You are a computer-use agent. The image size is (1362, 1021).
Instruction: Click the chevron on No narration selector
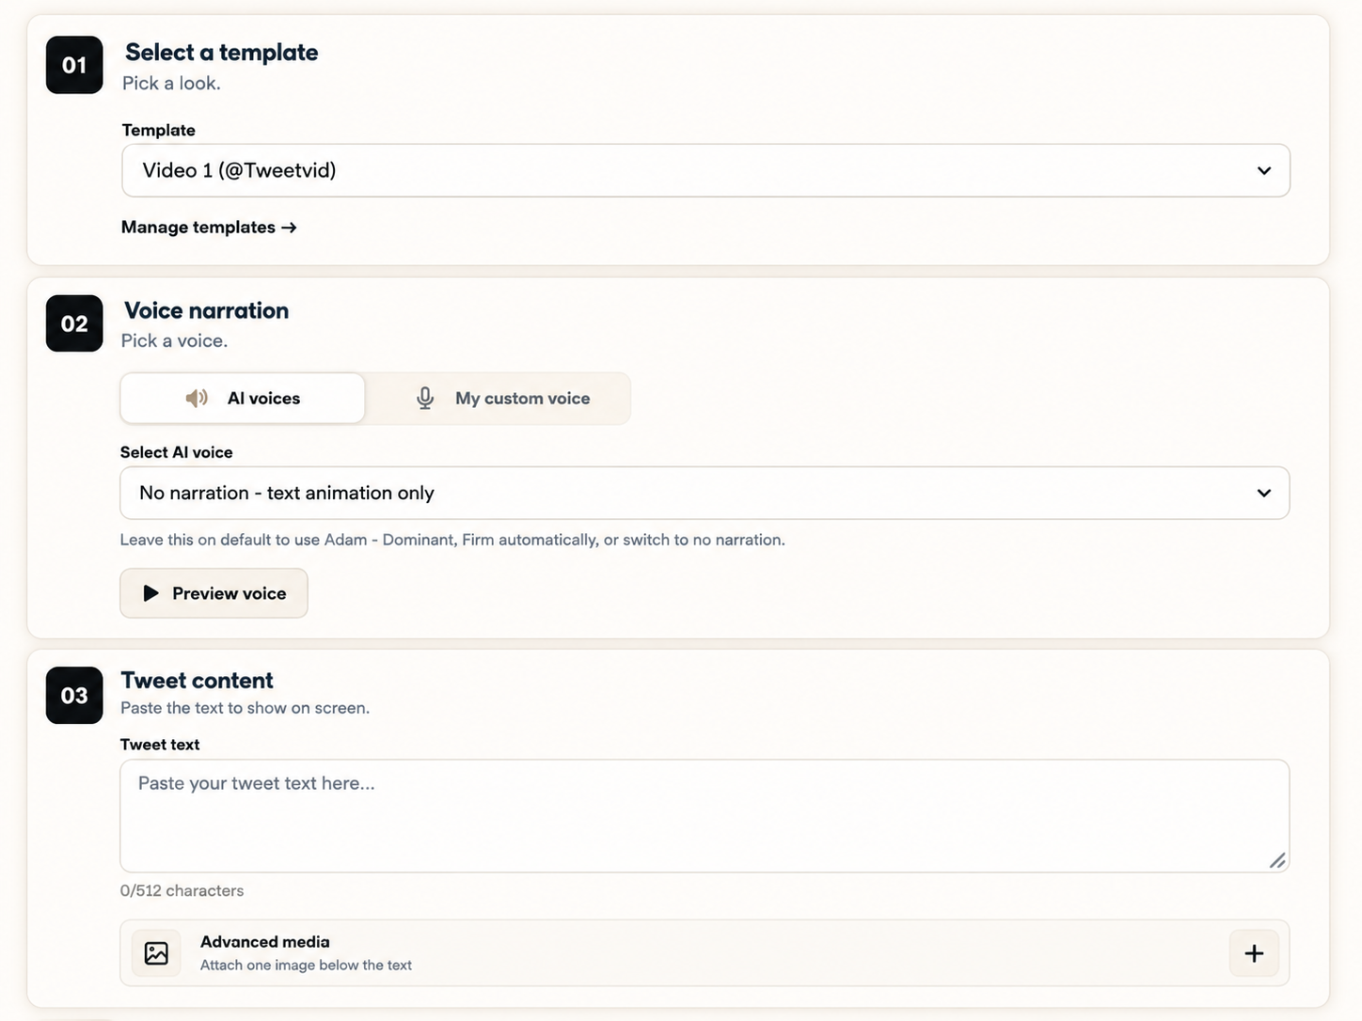1264,494
